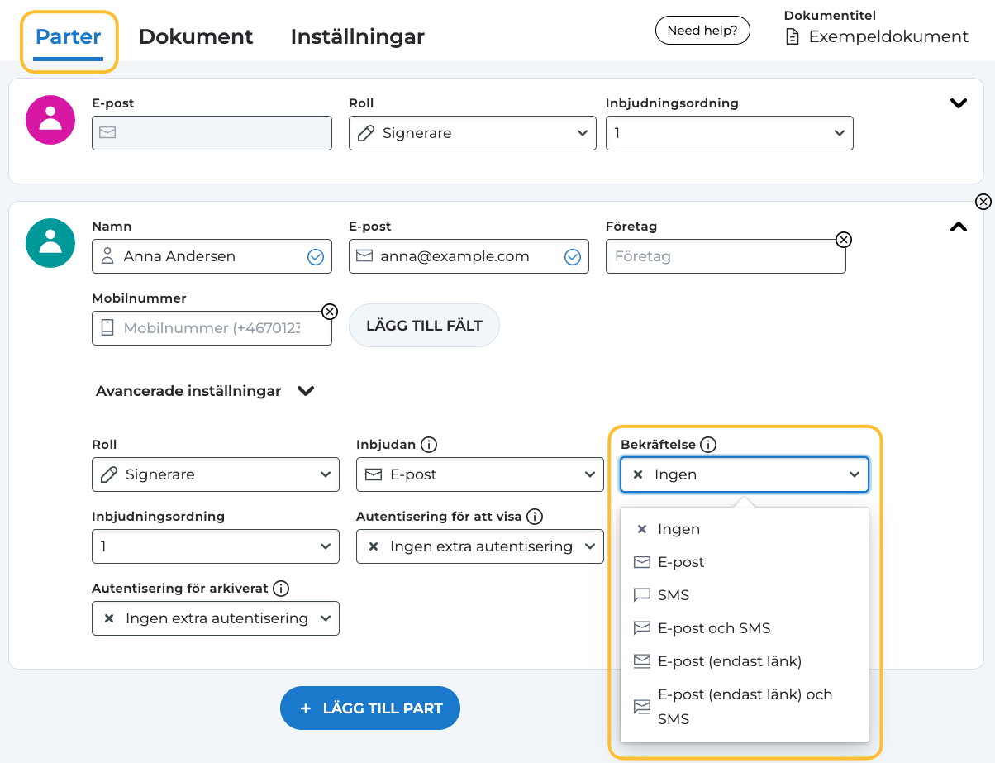Remove the Företag field with X icon

843,240
